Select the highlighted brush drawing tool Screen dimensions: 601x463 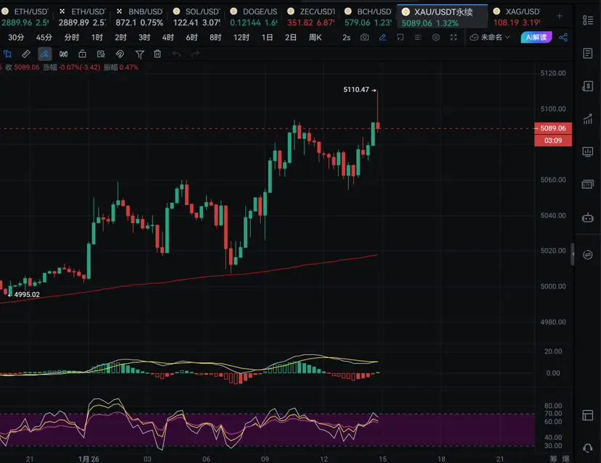coord(45,54)
